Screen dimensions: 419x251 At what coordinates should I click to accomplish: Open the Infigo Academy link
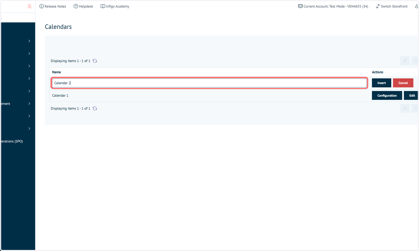pyautogui.click(x=118, y=6)
